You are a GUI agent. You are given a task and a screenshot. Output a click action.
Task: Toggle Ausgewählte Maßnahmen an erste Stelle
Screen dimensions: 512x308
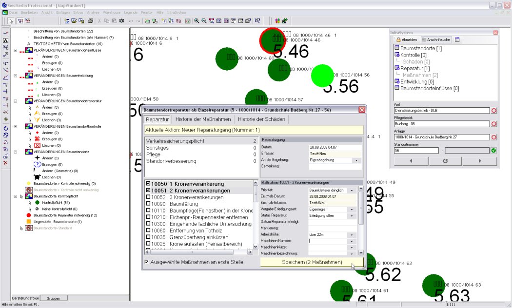(147, 262)
